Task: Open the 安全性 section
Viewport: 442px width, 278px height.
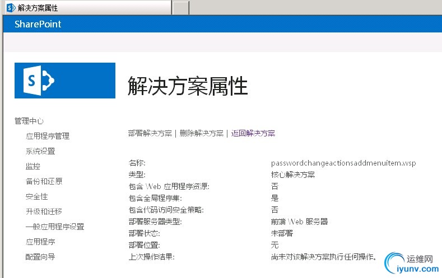Action: coord(36,196)
